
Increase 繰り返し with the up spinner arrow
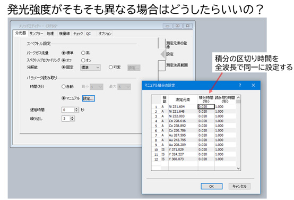(72, 118)
